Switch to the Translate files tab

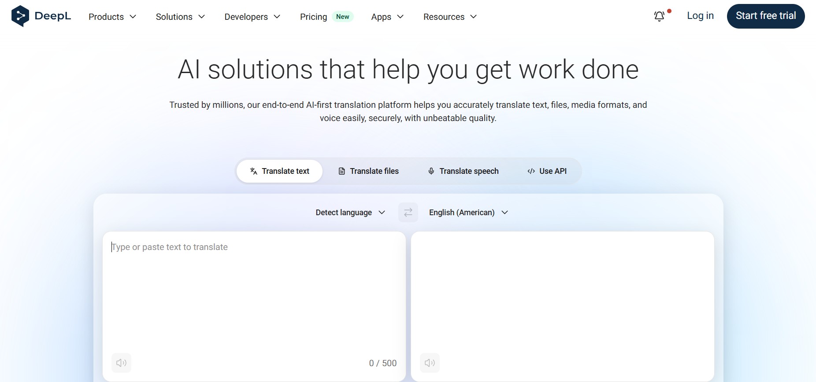pyautogui.click(x=368, y=171)
